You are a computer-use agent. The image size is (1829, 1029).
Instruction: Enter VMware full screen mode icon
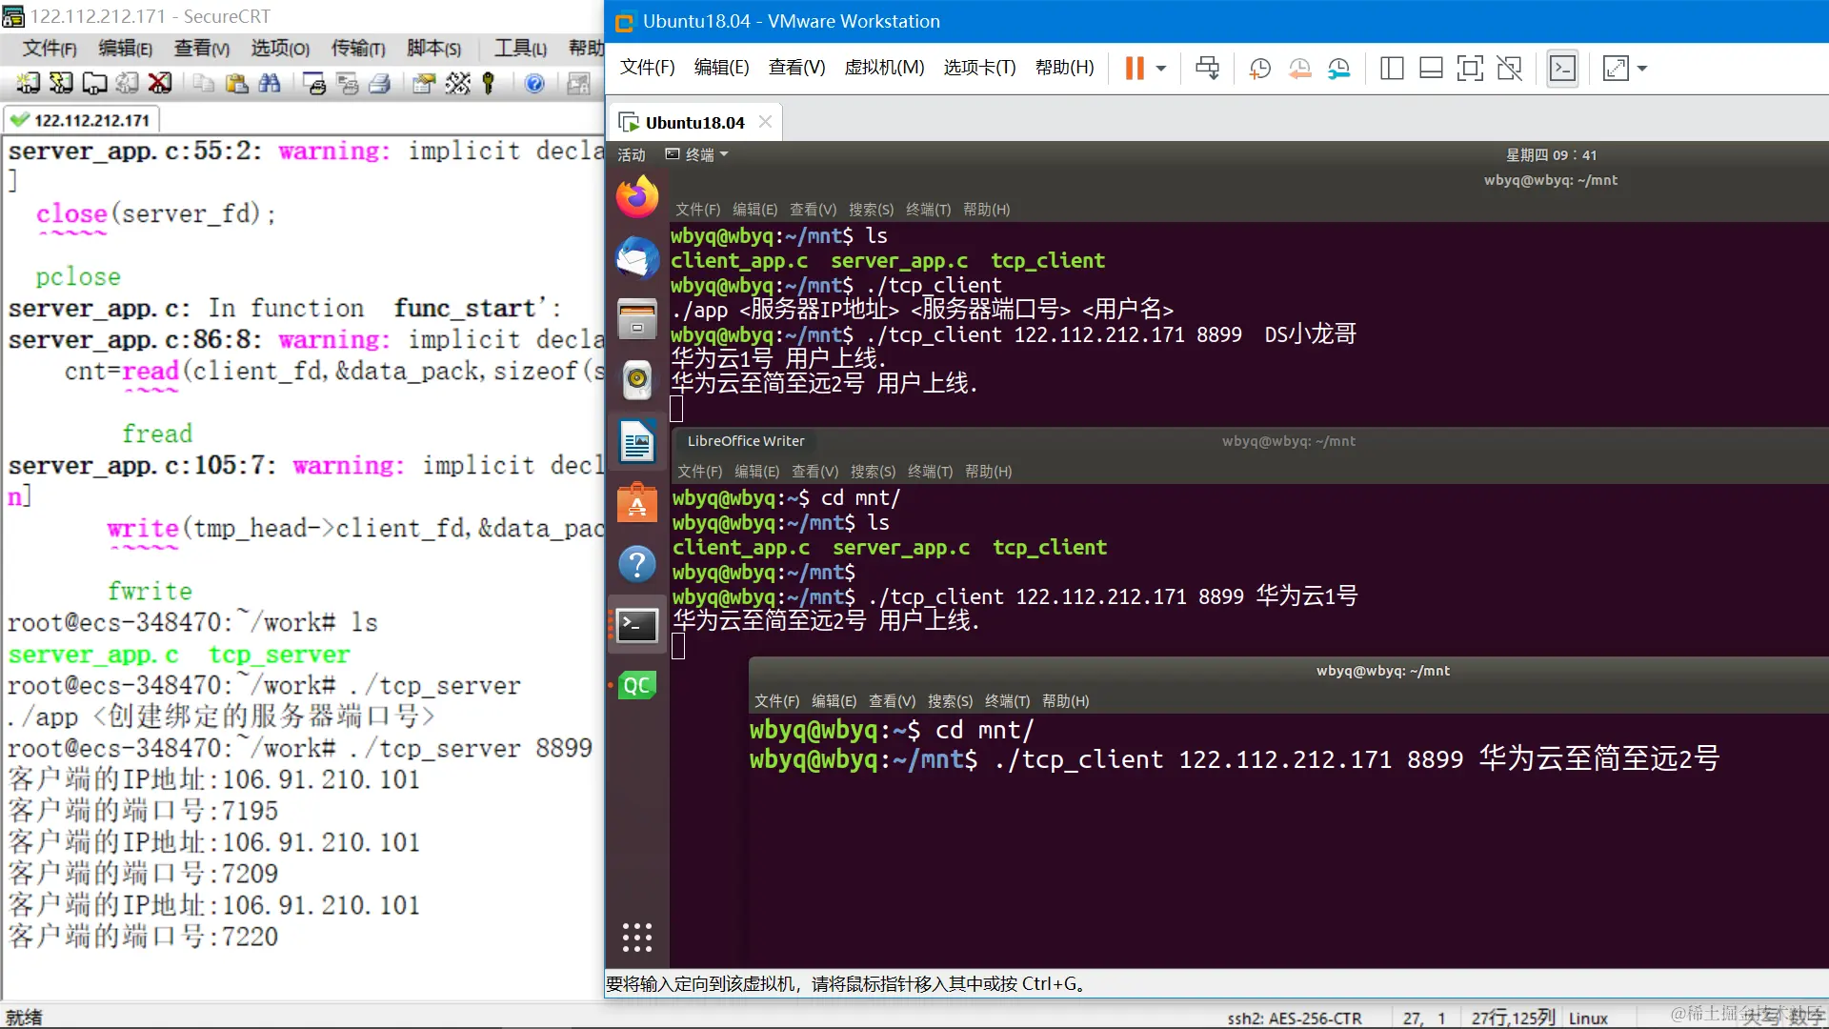(1470, 69)
